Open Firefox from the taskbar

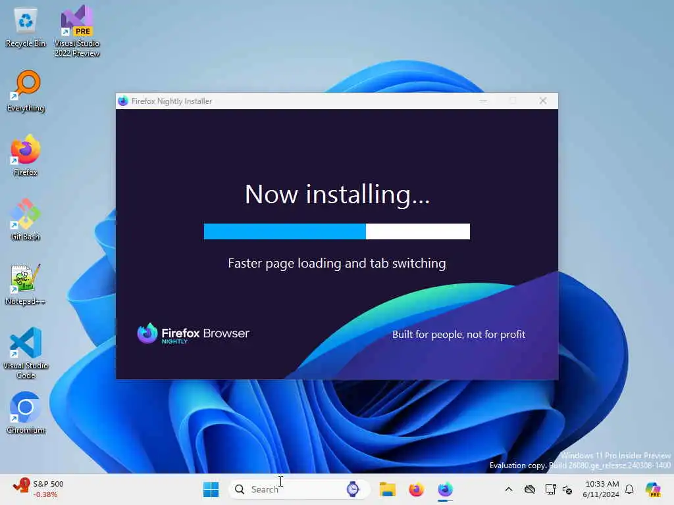click(416, 489)
